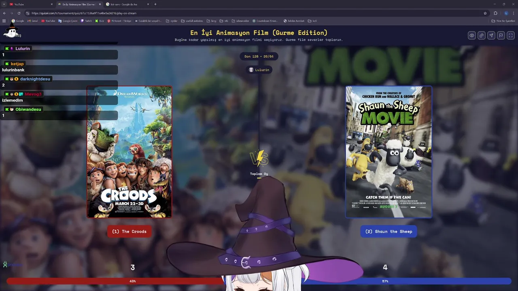
Task: Reload the current page
Action: pos(19,13)
